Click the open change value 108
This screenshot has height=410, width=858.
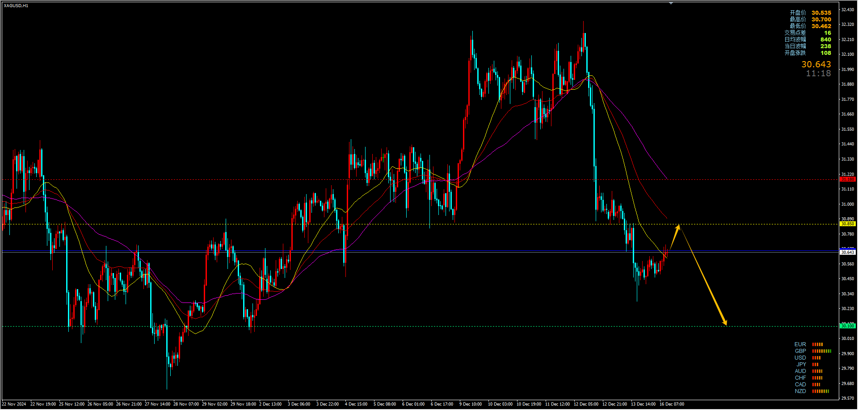[826, 53]
